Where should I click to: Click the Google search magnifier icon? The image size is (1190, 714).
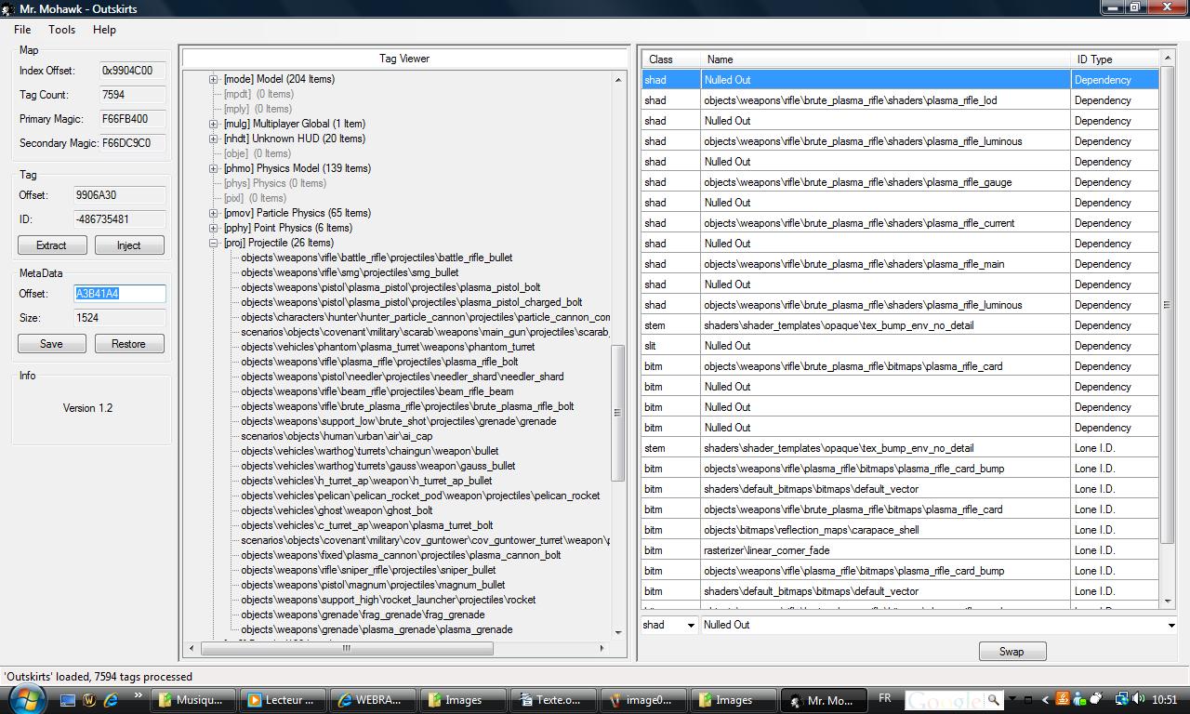[993, 700]
